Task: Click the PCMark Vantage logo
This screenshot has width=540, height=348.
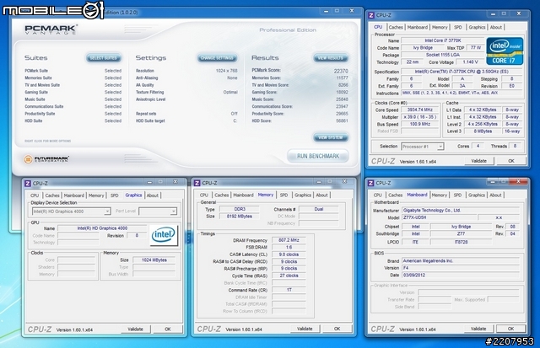Action: (51, 29)
